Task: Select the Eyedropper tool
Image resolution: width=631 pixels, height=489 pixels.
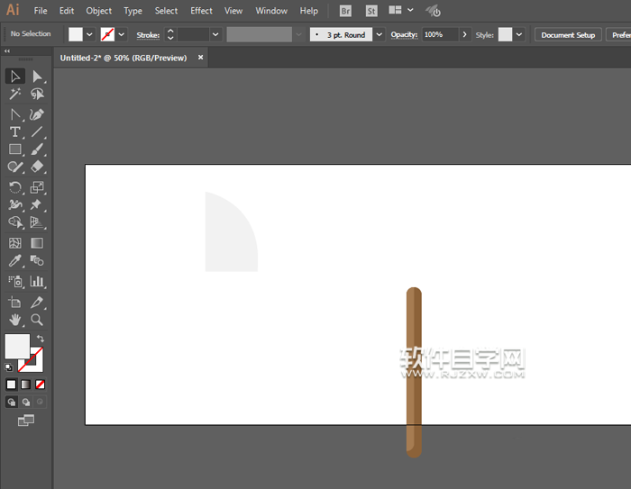Action: 15,261
